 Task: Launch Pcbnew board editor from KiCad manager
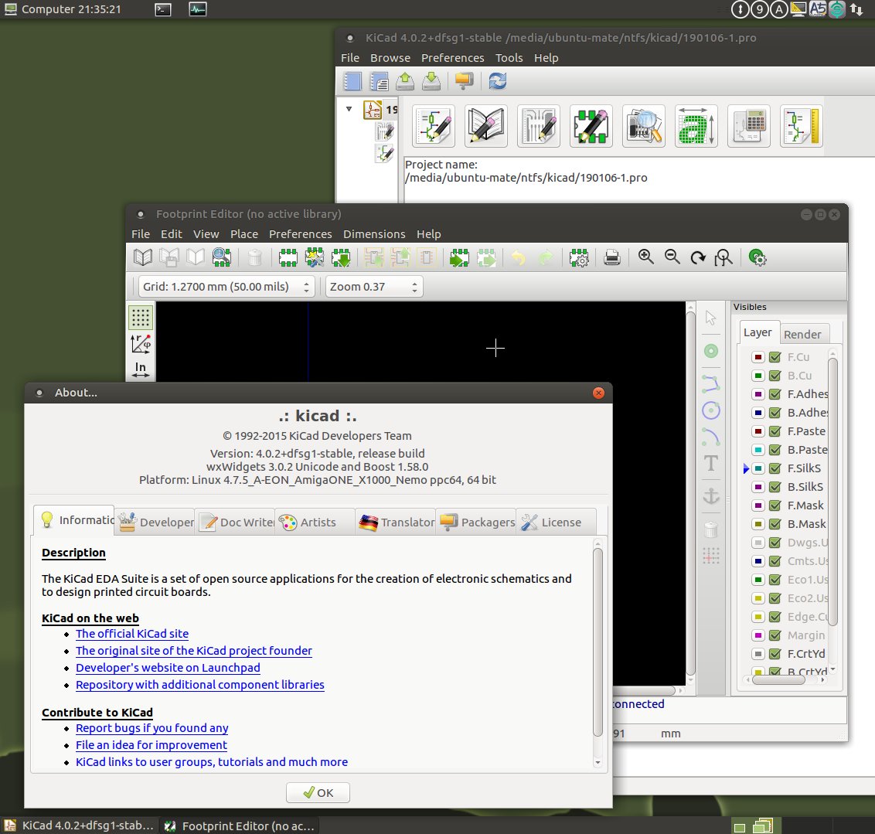point(539,126)
